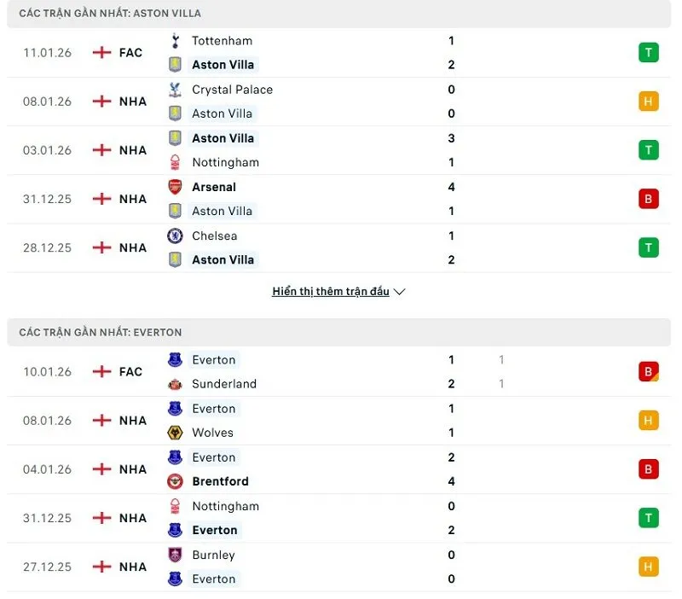Click the Everton crest in the Wolves match
The image size is (682, 599).
[x=175, y=409]
